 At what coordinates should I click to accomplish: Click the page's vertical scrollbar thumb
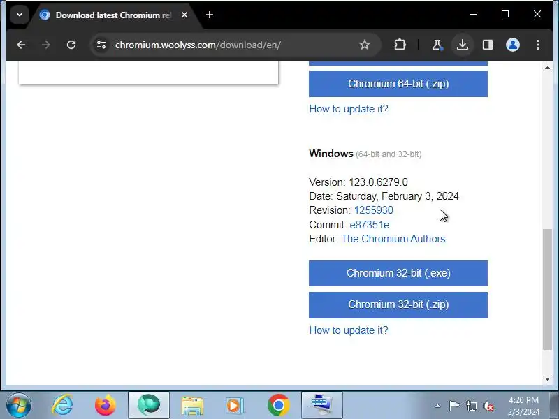point(547,289)
